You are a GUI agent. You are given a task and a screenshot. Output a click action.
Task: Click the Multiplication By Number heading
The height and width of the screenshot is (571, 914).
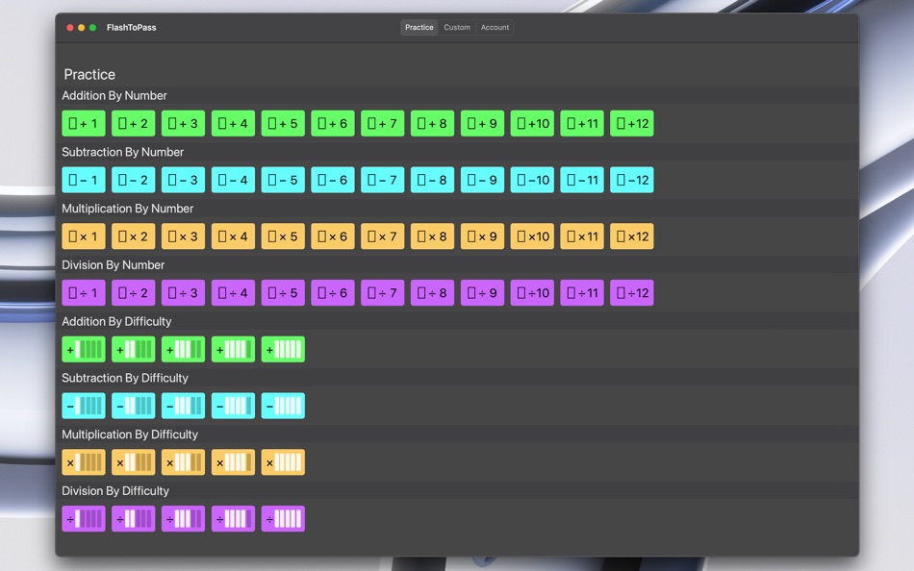pyautogui.click(x=128, y=209)
